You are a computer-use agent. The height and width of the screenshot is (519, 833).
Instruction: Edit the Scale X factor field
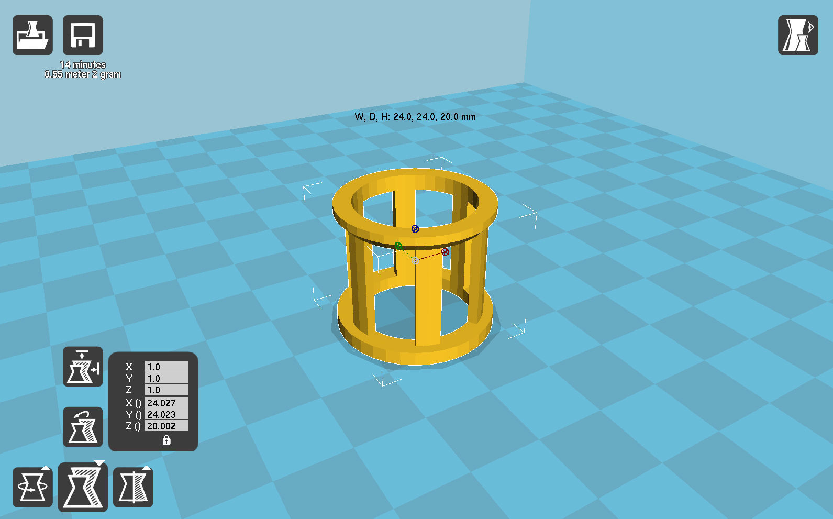[x=166, y=367]
